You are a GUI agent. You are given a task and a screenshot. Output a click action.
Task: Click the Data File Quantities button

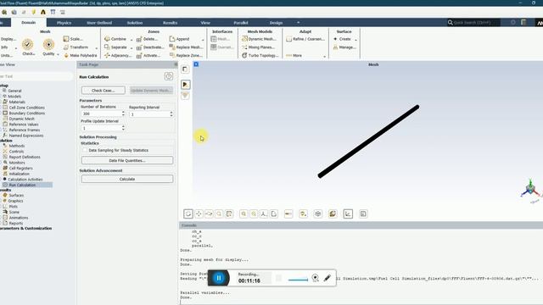(x=127, y=160)
